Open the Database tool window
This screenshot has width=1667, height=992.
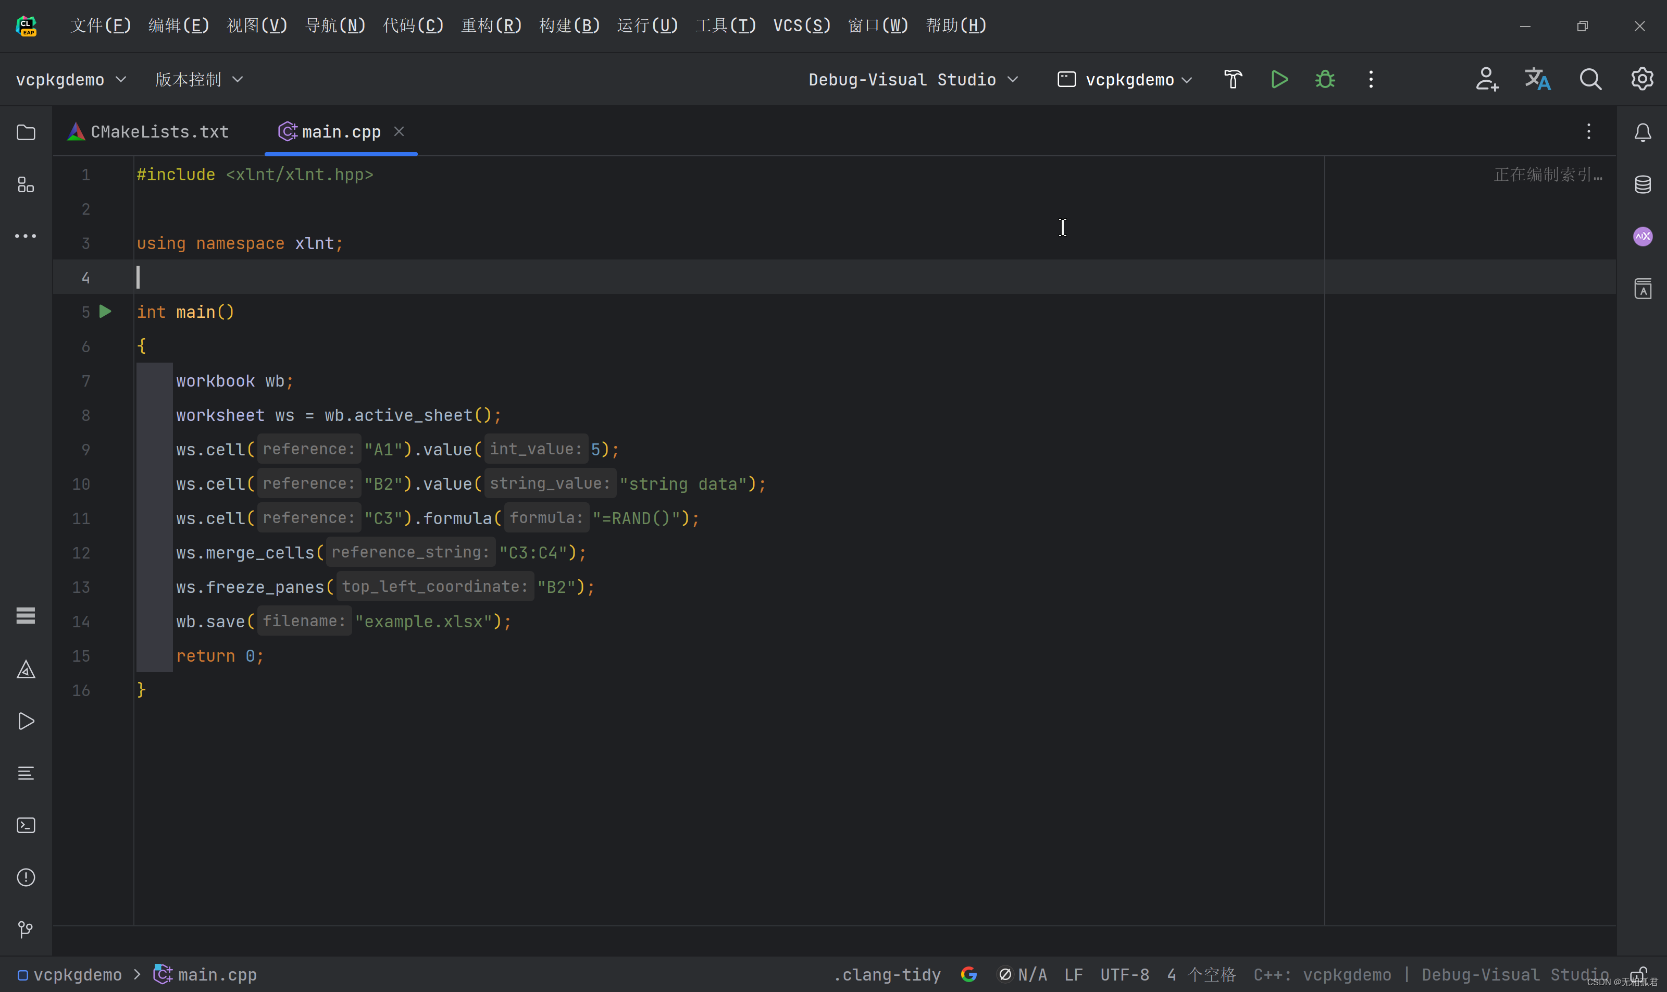1643,184
